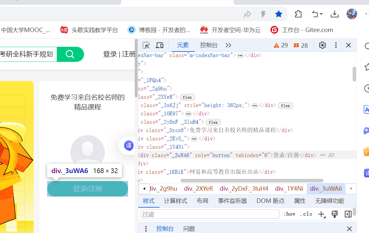Close the DevTools panel

(x=348, y=45)
